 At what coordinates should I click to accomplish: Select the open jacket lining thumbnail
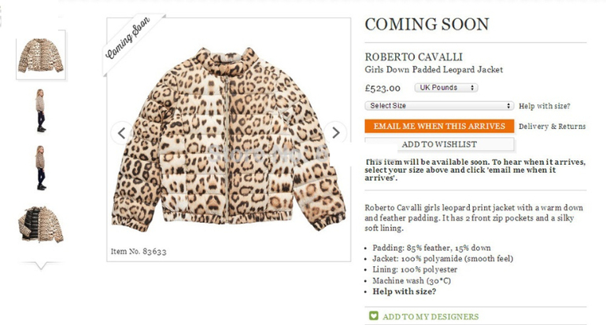41,225
